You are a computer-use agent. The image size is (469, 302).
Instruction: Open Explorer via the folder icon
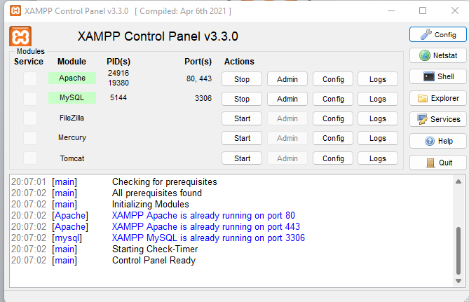tap(422, 98)
